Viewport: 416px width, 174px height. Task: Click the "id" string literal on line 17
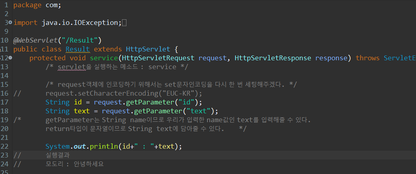coord(186,102)
